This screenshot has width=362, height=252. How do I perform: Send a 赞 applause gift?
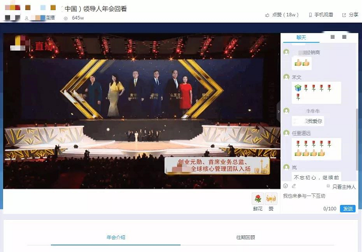coord(271,199)
